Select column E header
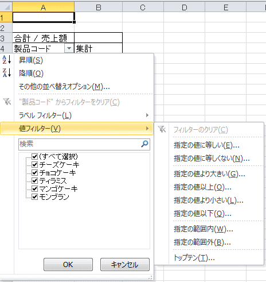 click(226, 7)
